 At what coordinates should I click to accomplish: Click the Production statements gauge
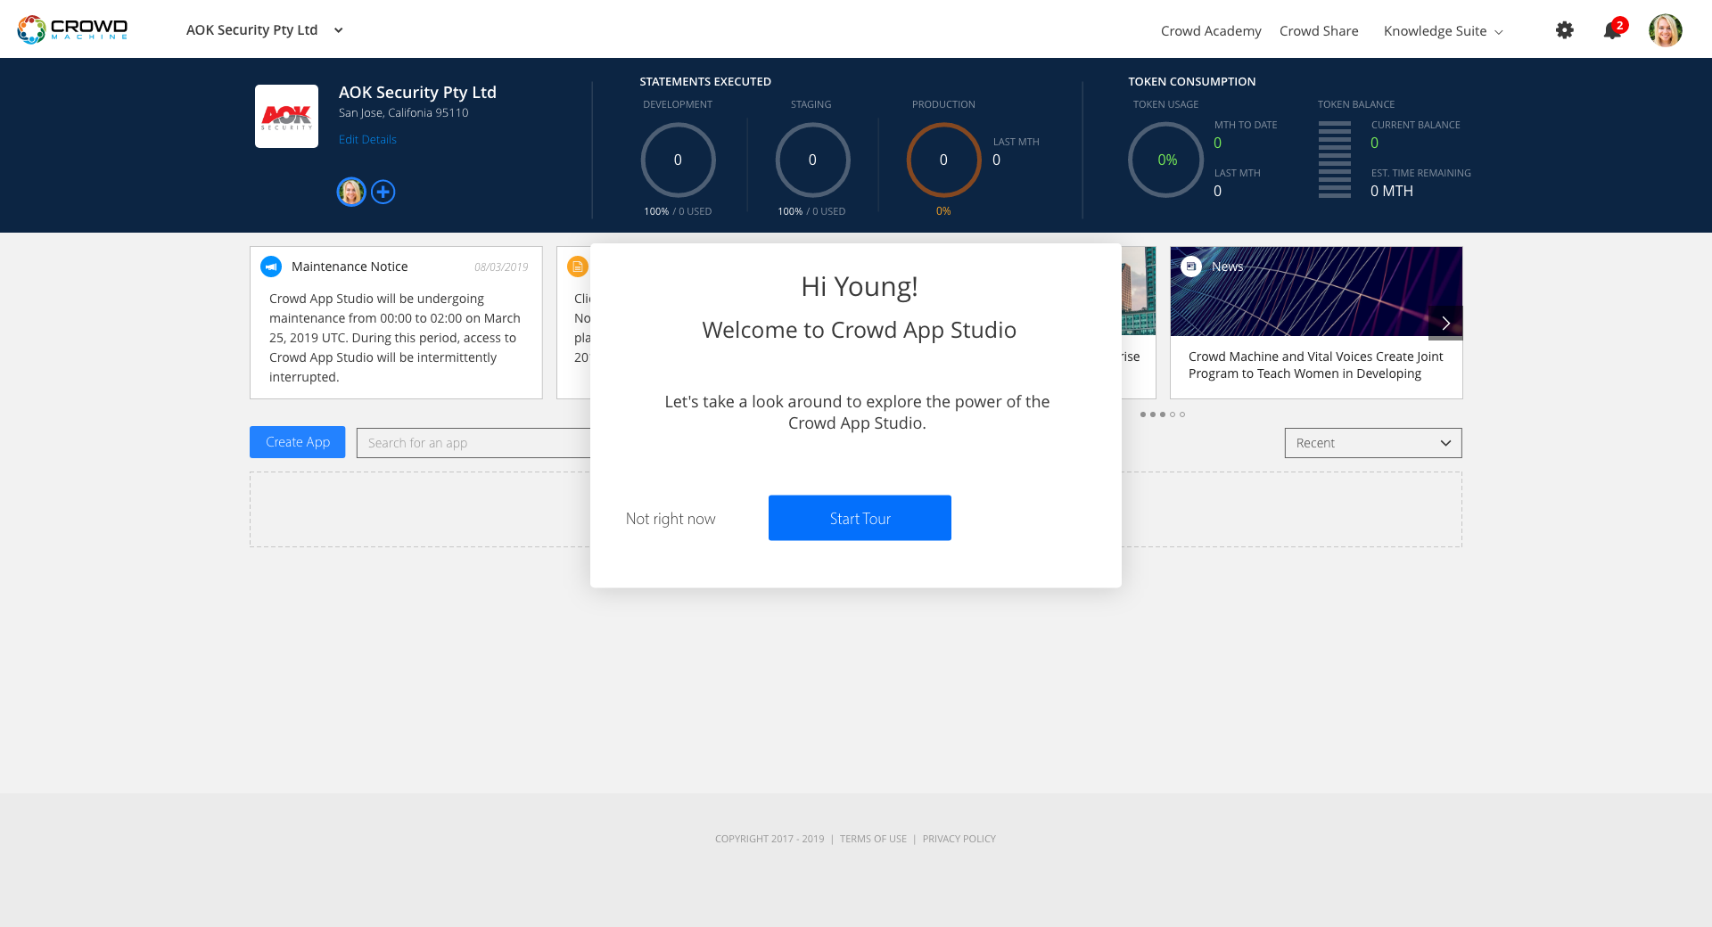(943, 160)
